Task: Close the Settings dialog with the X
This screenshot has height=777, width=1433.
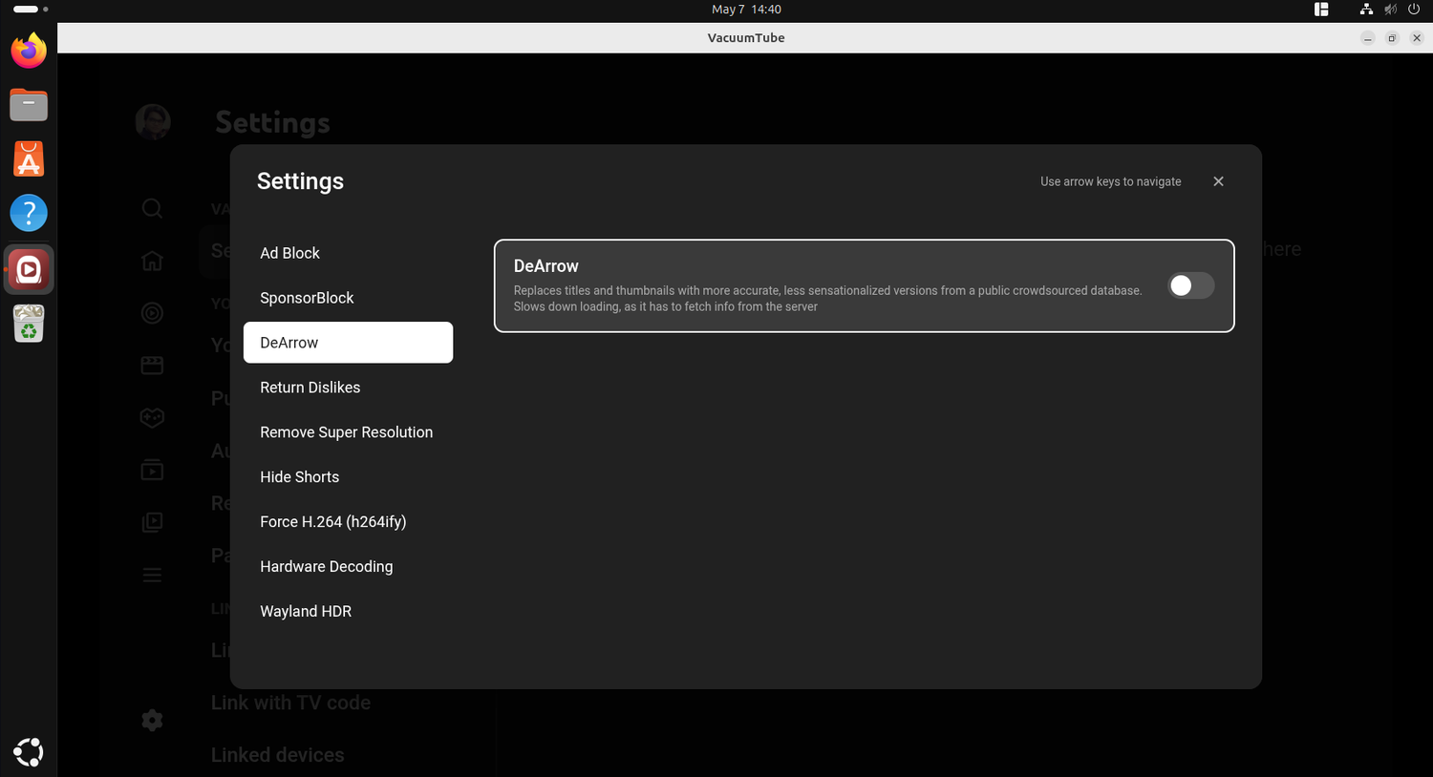Action: click(1218, 181)
